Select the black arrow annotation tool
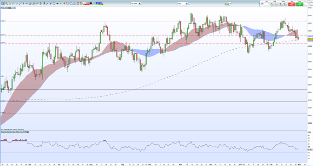Image resolution: width=313 pixels, height=166 pixels. (58, 4)
